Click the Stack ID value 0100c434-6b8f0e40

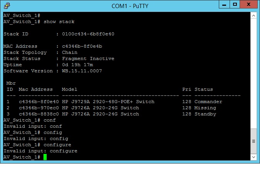point(88,34)
